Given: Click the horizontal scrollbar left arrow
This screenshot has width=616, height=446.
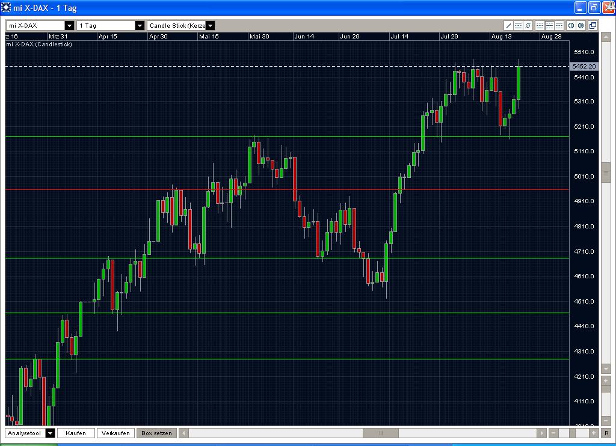Looking at the screenshot, I should (183, 432).
